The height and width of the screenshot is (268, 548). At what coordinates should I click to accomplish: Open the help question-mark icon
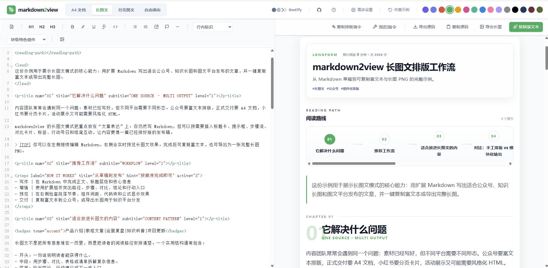[x=334, y=10]
